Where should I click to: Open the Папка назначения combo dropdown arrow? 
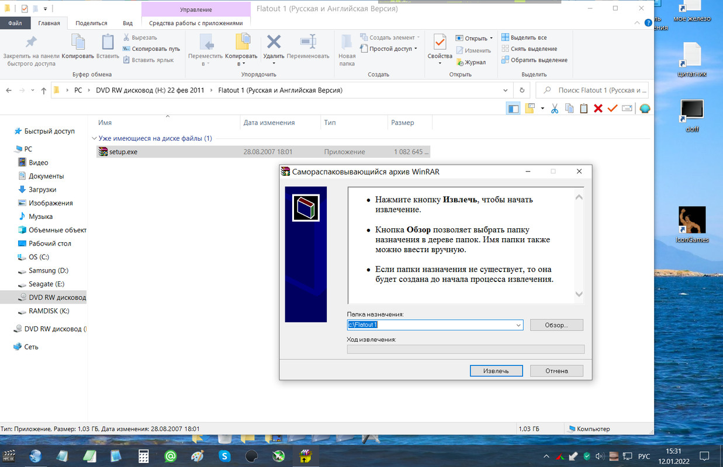518,325
